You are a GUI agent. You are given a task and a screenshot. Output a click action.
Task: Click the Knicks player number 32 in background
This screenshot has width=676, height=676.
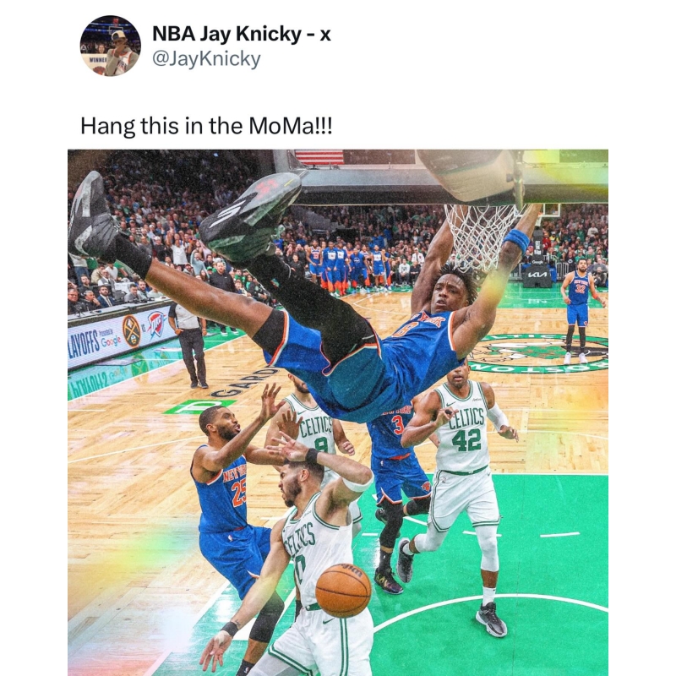(x=580, y=311)
